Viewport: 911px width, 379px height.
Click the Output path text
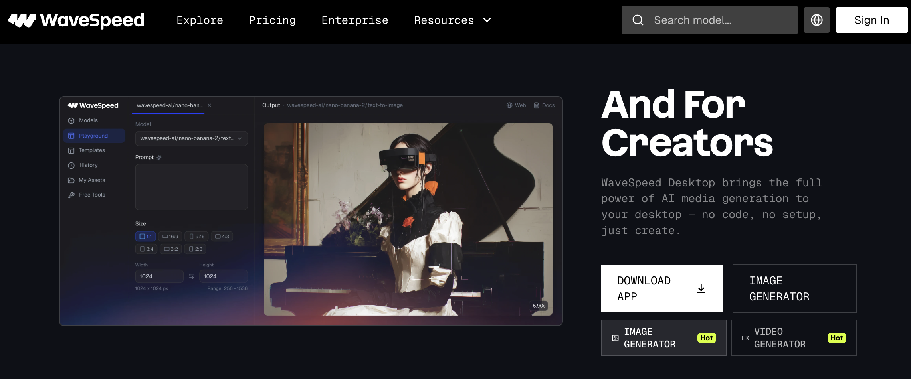coord(345,105)
